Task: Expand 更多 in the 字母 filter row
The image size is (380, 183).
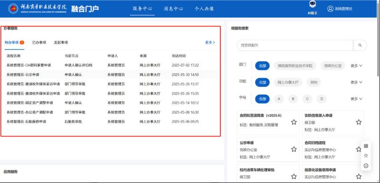Action: point(356,99)
